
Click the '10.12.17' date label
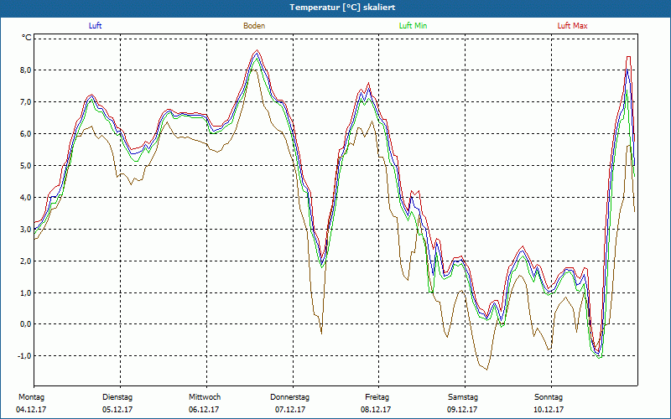pos(549,410)
